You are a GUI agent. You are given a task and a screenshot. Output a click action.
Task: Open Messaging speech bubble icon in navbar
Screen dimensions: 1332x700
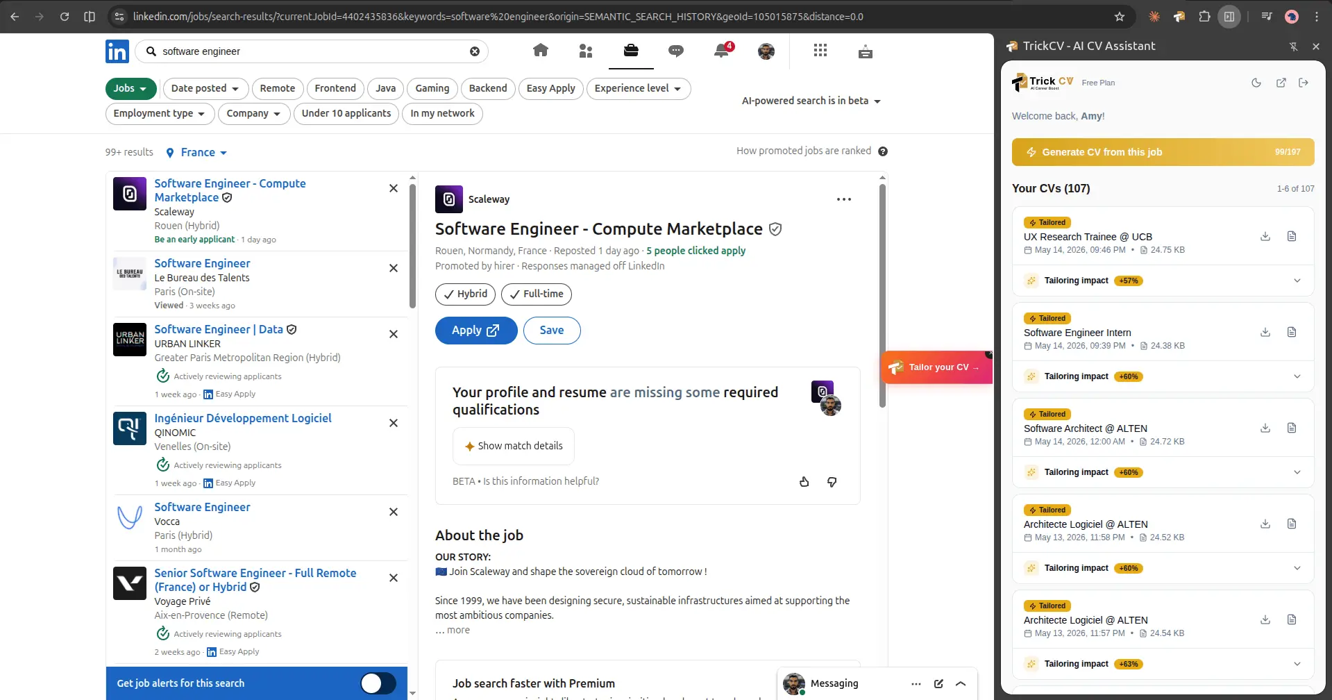tap(675, 51)
